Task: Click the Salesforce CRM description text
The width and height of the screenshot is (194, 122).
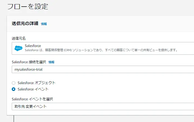Action: (x=101, y=50)
